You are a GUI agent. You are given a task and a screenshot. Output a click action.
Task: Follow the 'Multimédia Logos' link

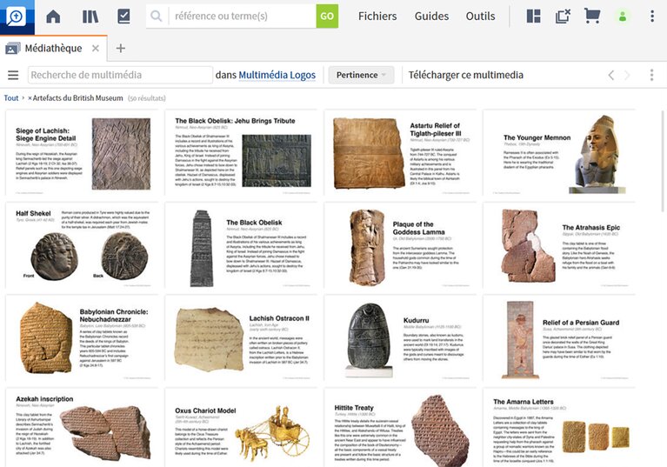click(277, 75)
